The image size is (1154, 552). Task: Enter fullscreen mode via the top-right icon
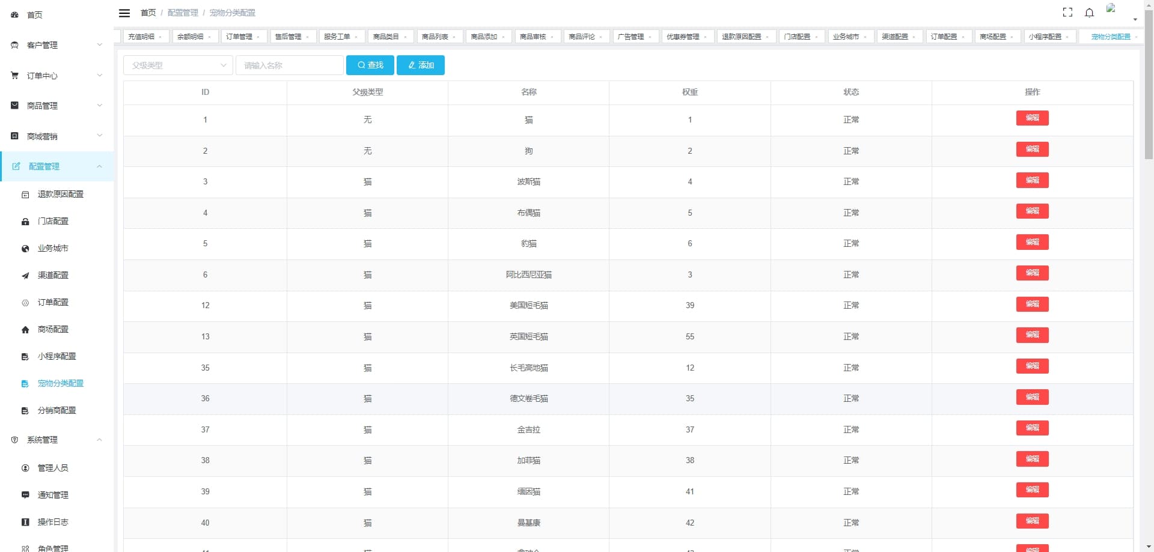tap(1067, 13)
